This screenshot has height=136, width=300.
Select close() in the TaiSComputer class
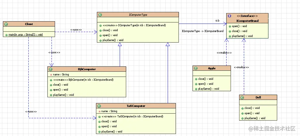pyautogui.click(x=109, y=121)
